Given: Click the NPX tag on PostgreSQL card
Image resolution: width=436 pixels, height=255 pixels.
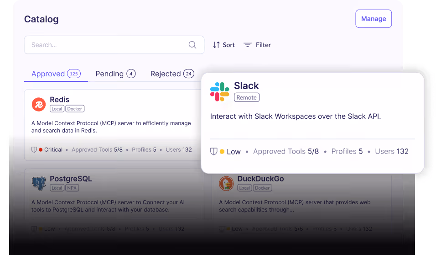Looking at the screenshot, I should click(x=72, y=188).
